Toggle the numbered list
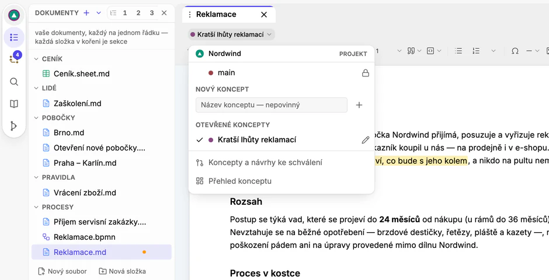The height and width of the screenshot is (280, 549). click(476, 51)
